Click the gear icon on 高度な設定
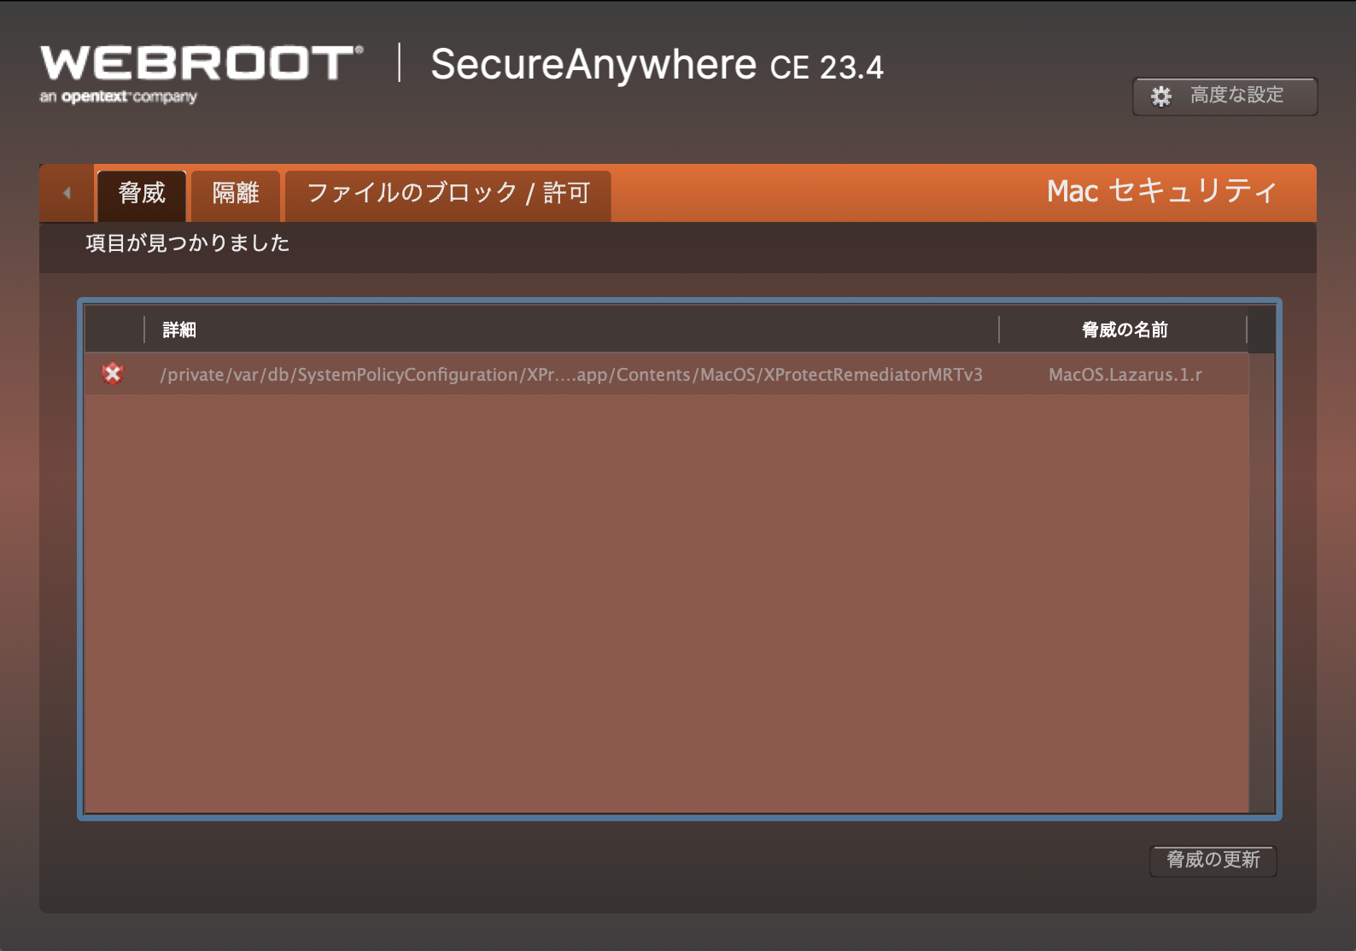Screen dimensions: 1356x951 click(x=1161, y=96)
